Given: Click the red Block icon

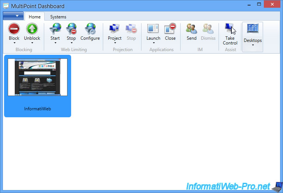Looking at the screenshot, I should pos(14,29).
